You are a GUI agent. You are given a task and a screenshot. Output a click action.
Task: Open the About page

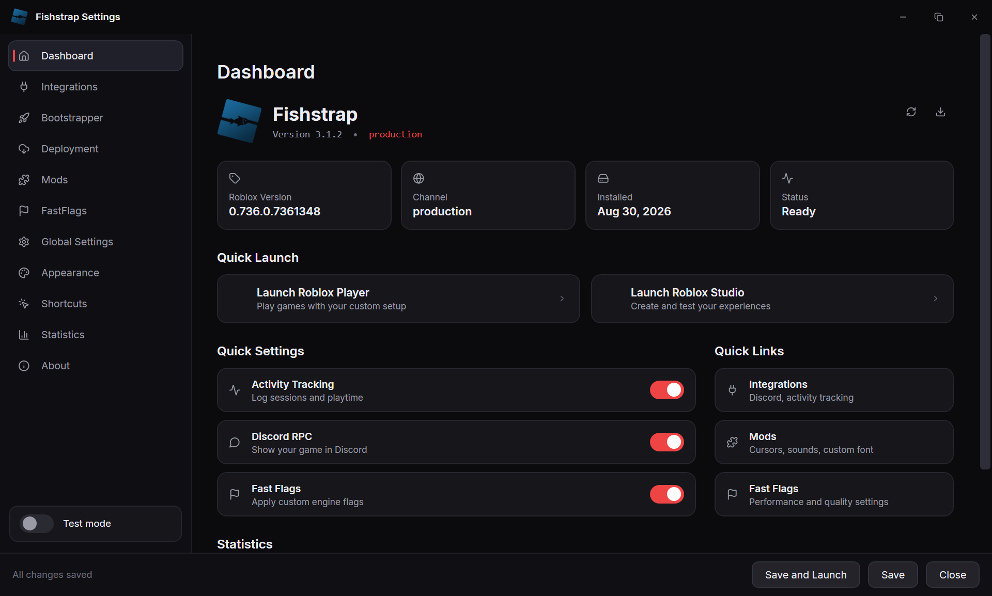pyautogui.click(x=96, y=366)
